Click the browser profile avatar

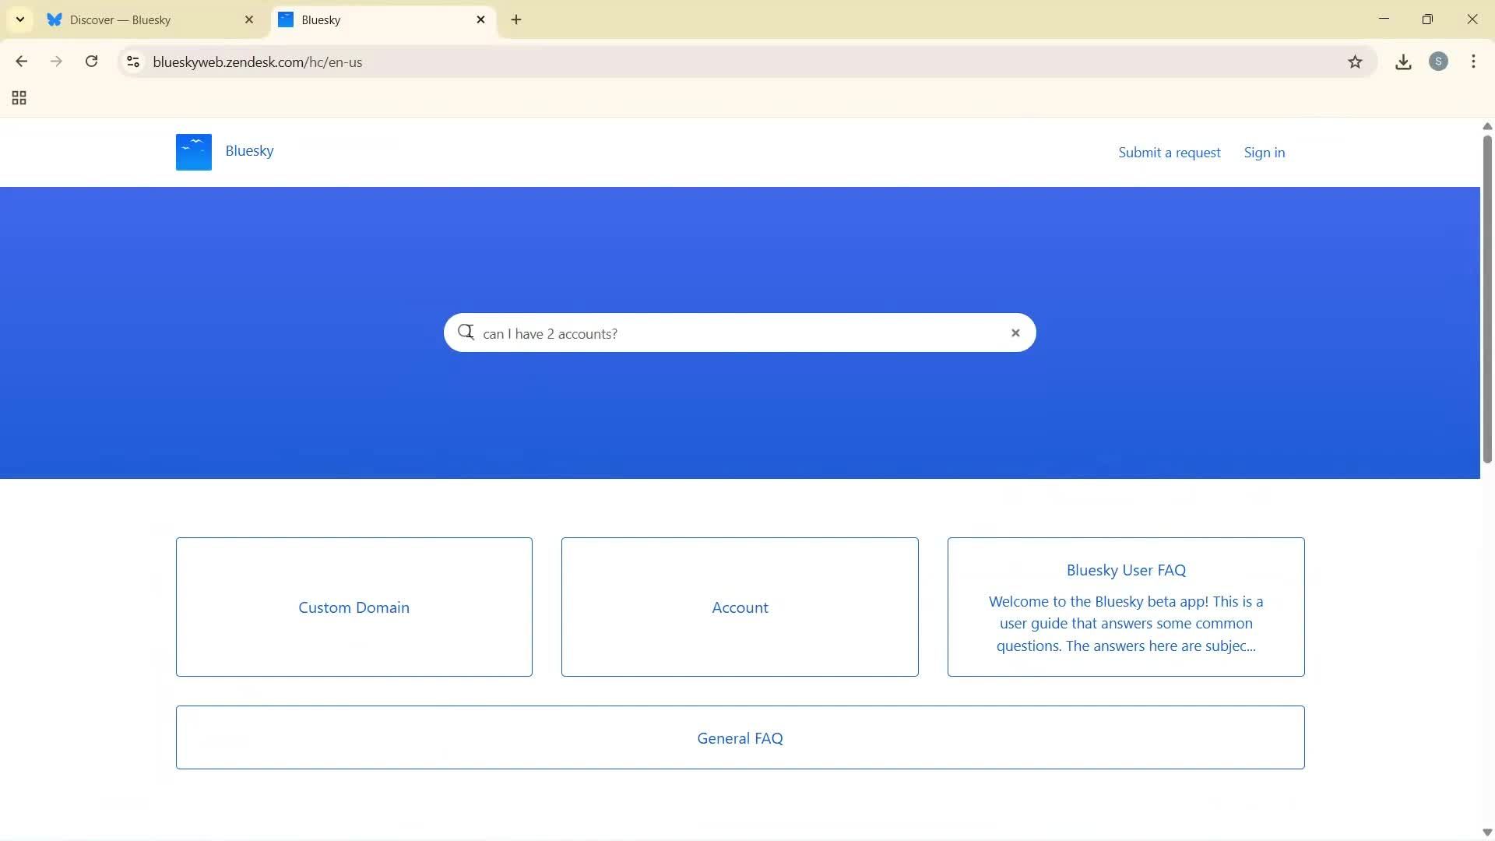(x=1439, y=62)
